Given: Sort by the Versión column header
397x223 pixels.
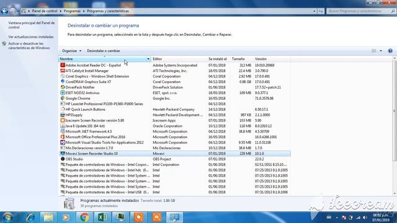Looking at the screenshot, I should [272, 59].
